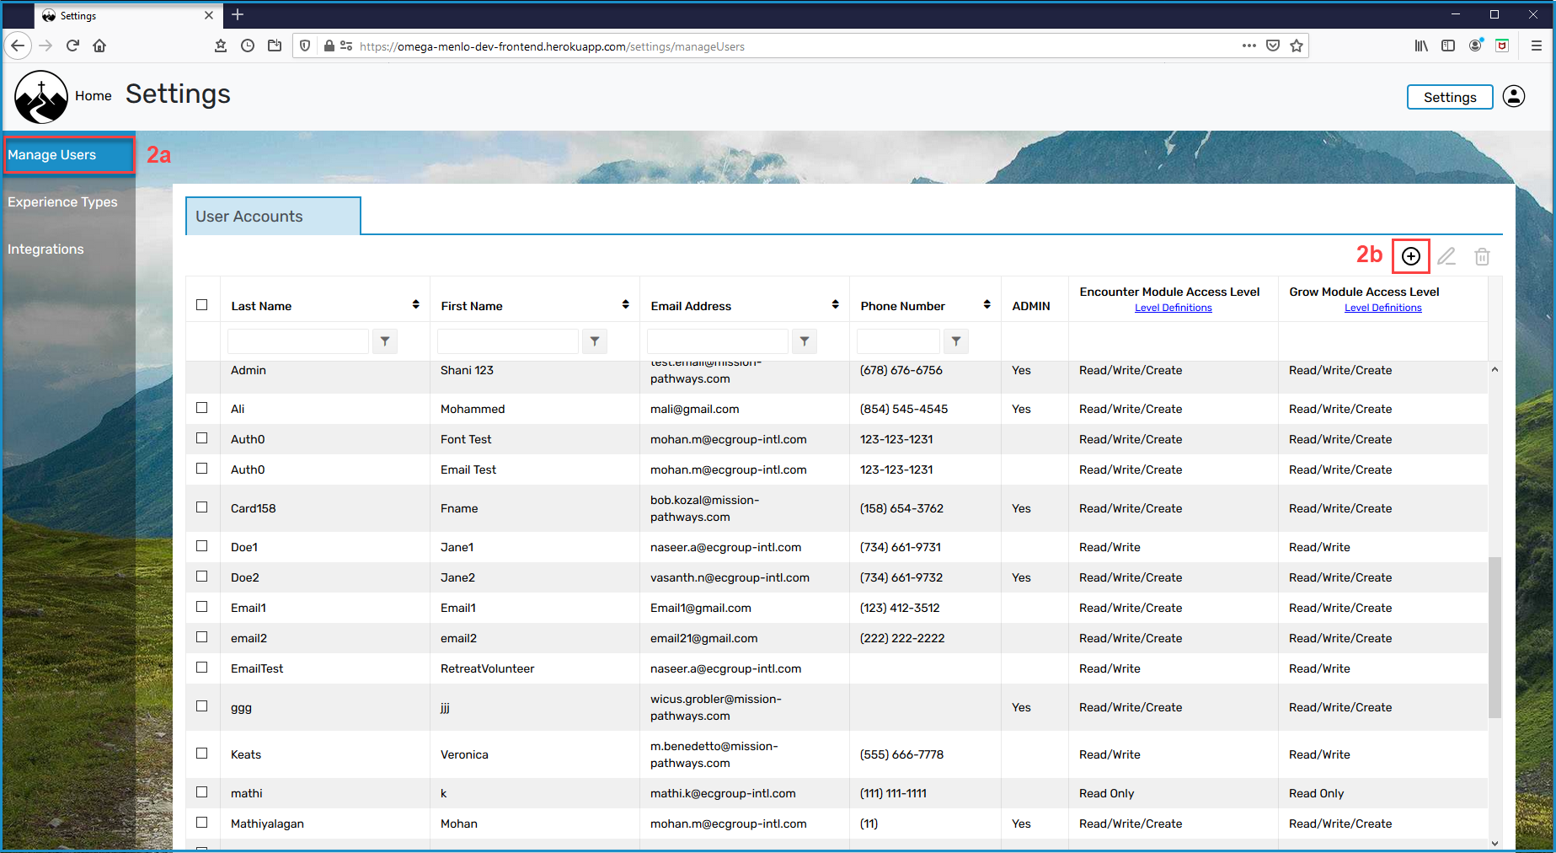This screenshot has height=853, width=1556.
Task: Go back with the browser back arrow
Action: click(x=19, y=46)
